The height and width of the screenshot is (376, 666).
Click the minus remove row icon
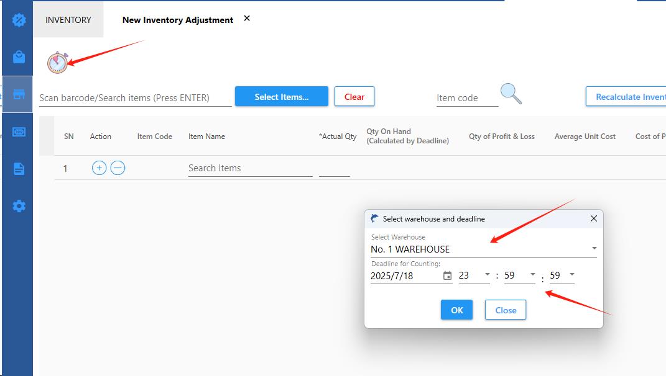(x=118, y=168)
